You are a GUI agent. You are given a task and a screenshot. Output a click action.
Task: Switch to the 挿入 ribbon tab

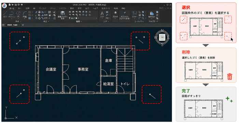click(x=20, y=9)
